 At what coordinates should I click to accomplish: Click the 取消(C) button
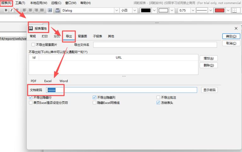coord(231,43)
